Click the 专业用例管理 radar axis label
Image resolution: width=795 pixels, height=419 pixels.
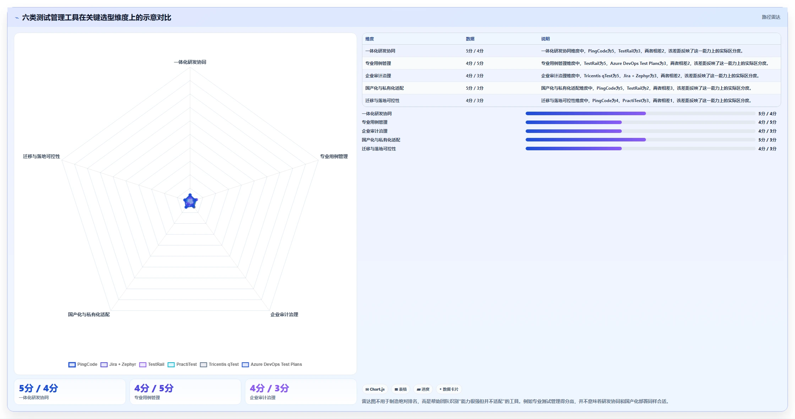(x=334, y=156)
